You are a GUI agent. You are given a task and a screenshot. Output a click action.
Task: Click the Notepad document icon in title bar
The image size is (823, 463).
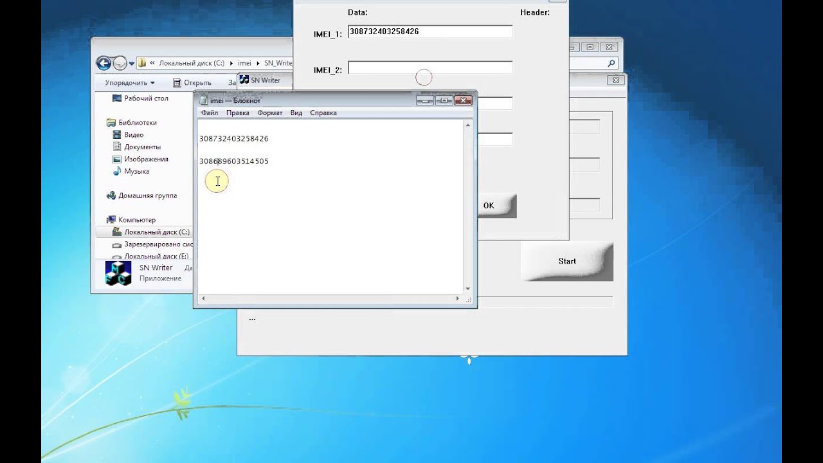203,100
